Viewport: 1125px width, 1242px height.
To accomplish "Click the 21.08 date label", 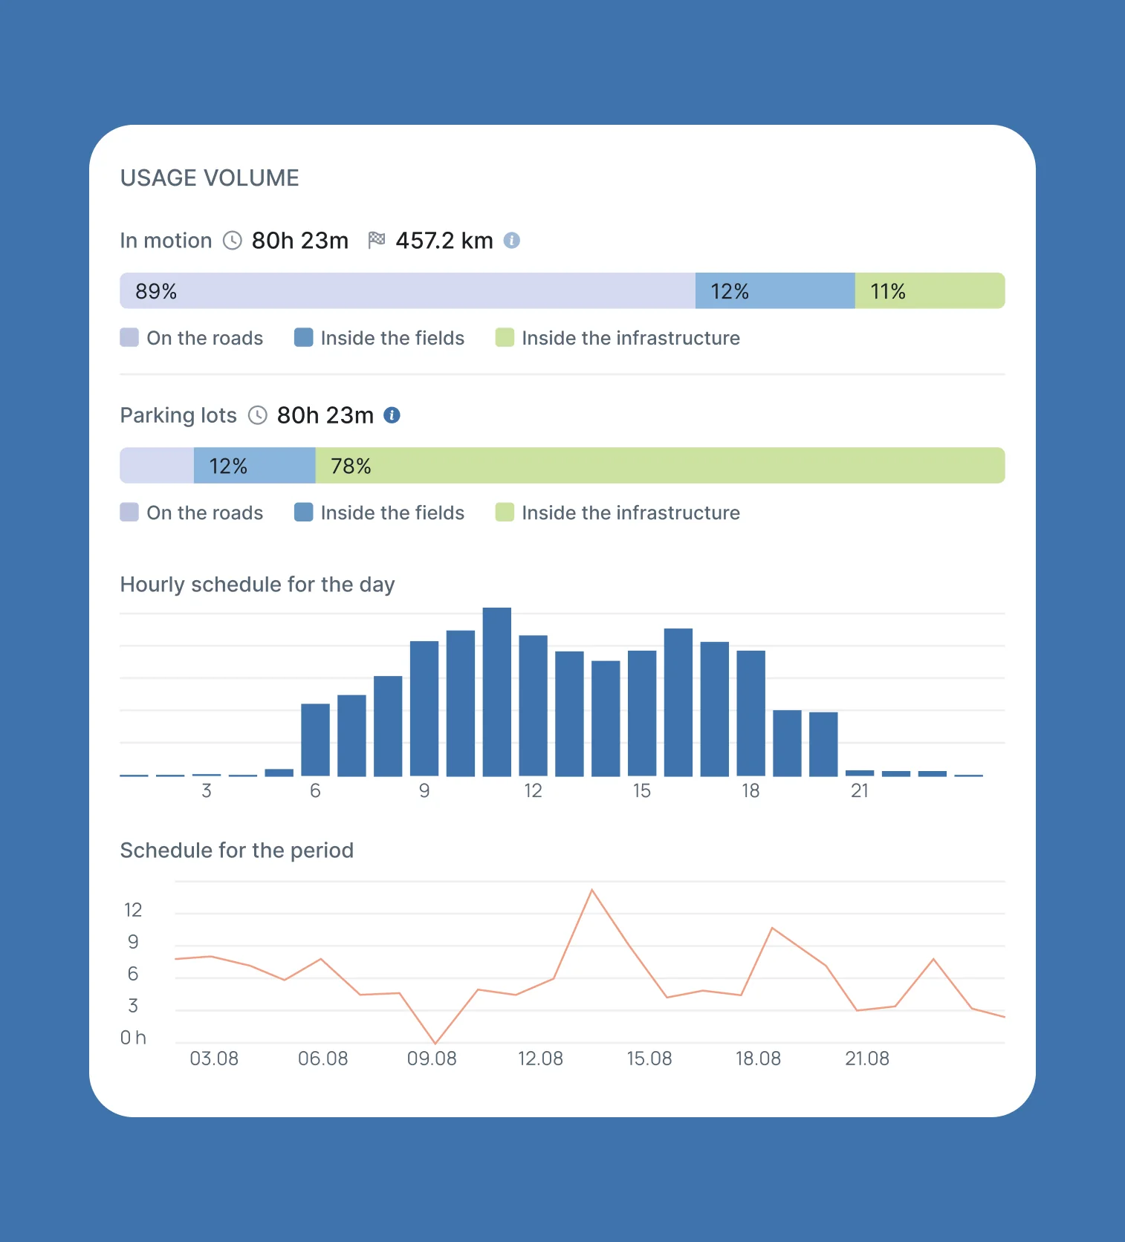I will pyautogui.click(x=867, y=1059).
